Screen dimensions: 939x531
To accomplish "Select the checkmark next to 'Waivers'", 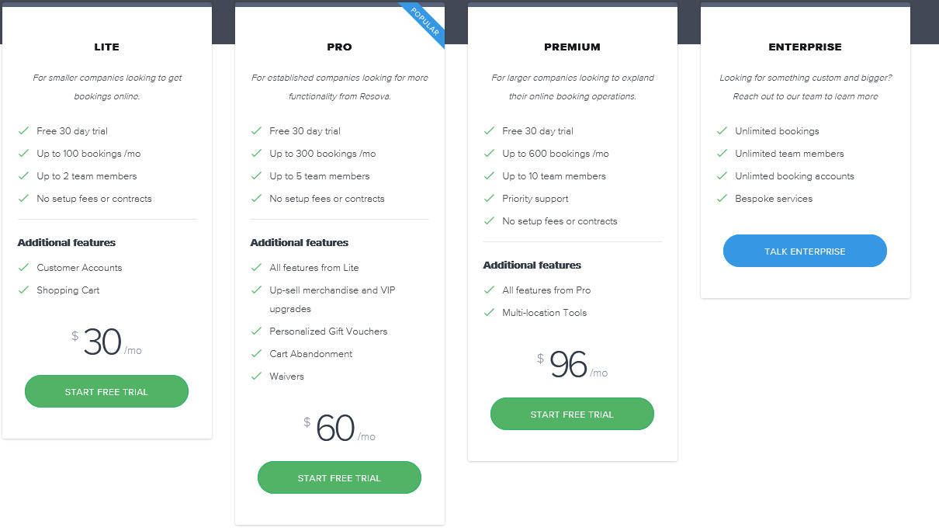I will 257,377.
